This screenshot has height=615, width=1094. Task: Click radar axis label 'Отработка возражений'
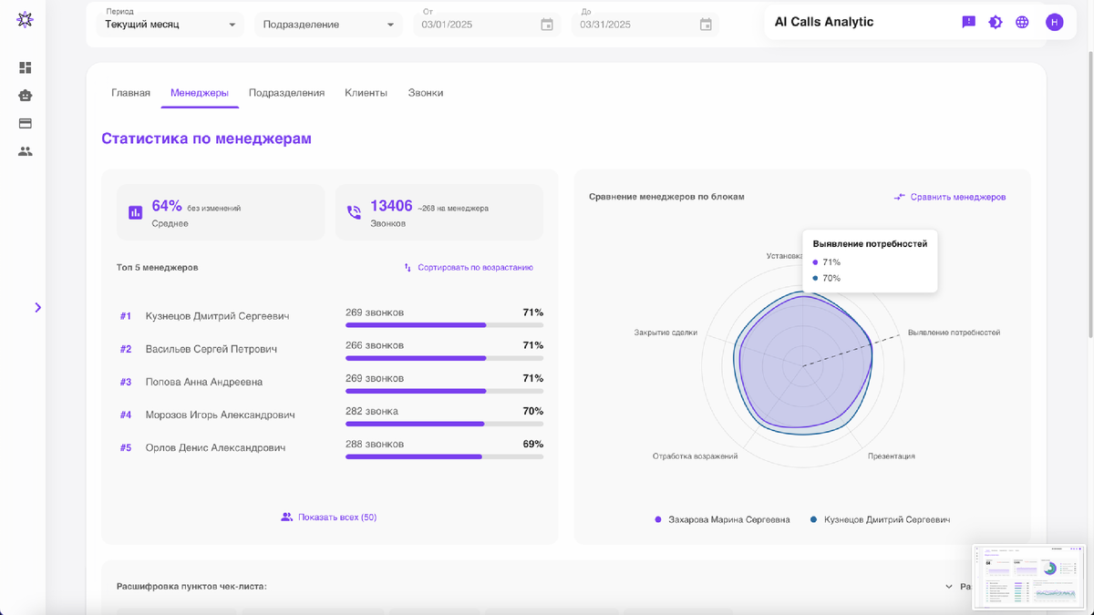click(695, 456)
